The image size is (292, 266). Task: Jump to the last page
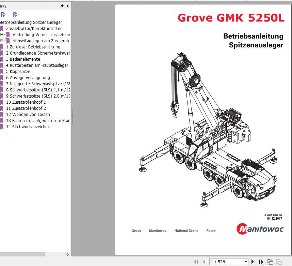point(261,262)
